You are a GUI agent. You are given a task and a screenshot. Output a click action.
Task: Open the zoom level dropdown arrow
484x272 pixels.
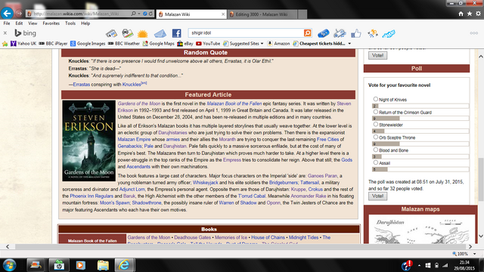click(474, 254)
